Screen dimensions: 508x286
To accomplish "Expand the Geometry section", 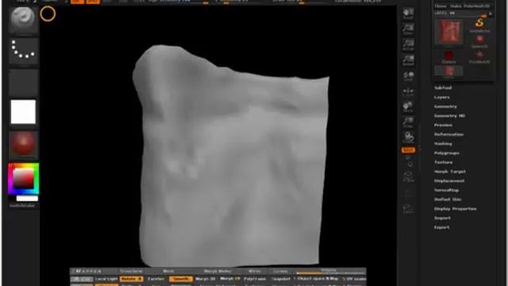I will [x=445, y=106].
